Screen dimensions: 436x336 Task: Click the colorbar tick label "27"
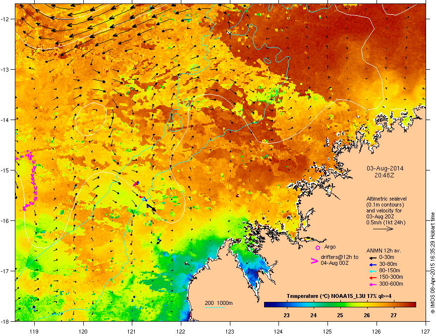click(393, 315)
